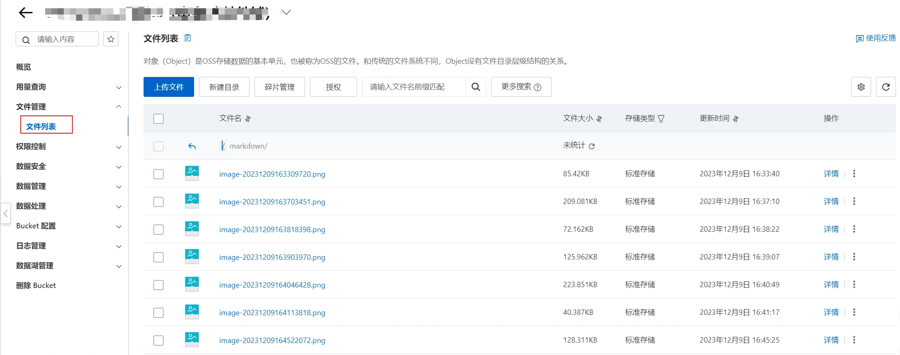Click the 上传文件 button
The width and height of the screenshot is (900, 355).
click(169, 87)
